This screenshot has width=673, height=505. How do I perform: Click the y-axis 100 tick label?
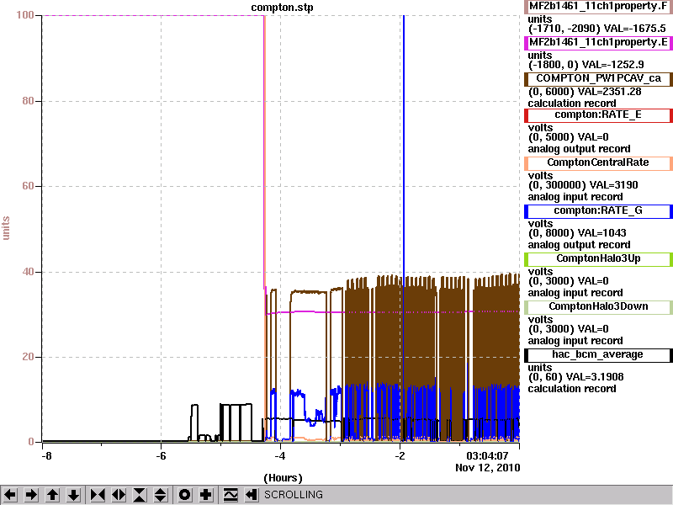(25, 15)
